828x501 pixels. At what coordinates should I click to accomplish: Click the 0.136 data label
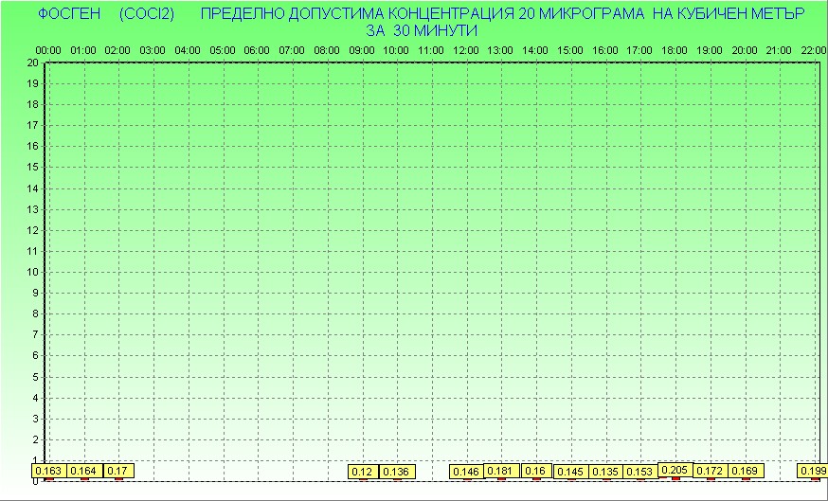(x=398, y=472)
